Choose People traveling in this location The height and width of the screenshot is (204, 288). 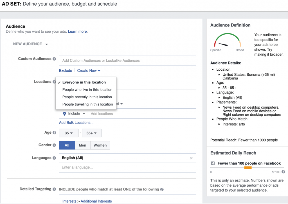(87, 104)
